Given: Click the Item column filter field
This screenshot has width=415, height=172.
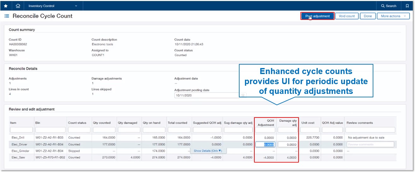Looking at the screenshot, I should click(x=21, y=130).
